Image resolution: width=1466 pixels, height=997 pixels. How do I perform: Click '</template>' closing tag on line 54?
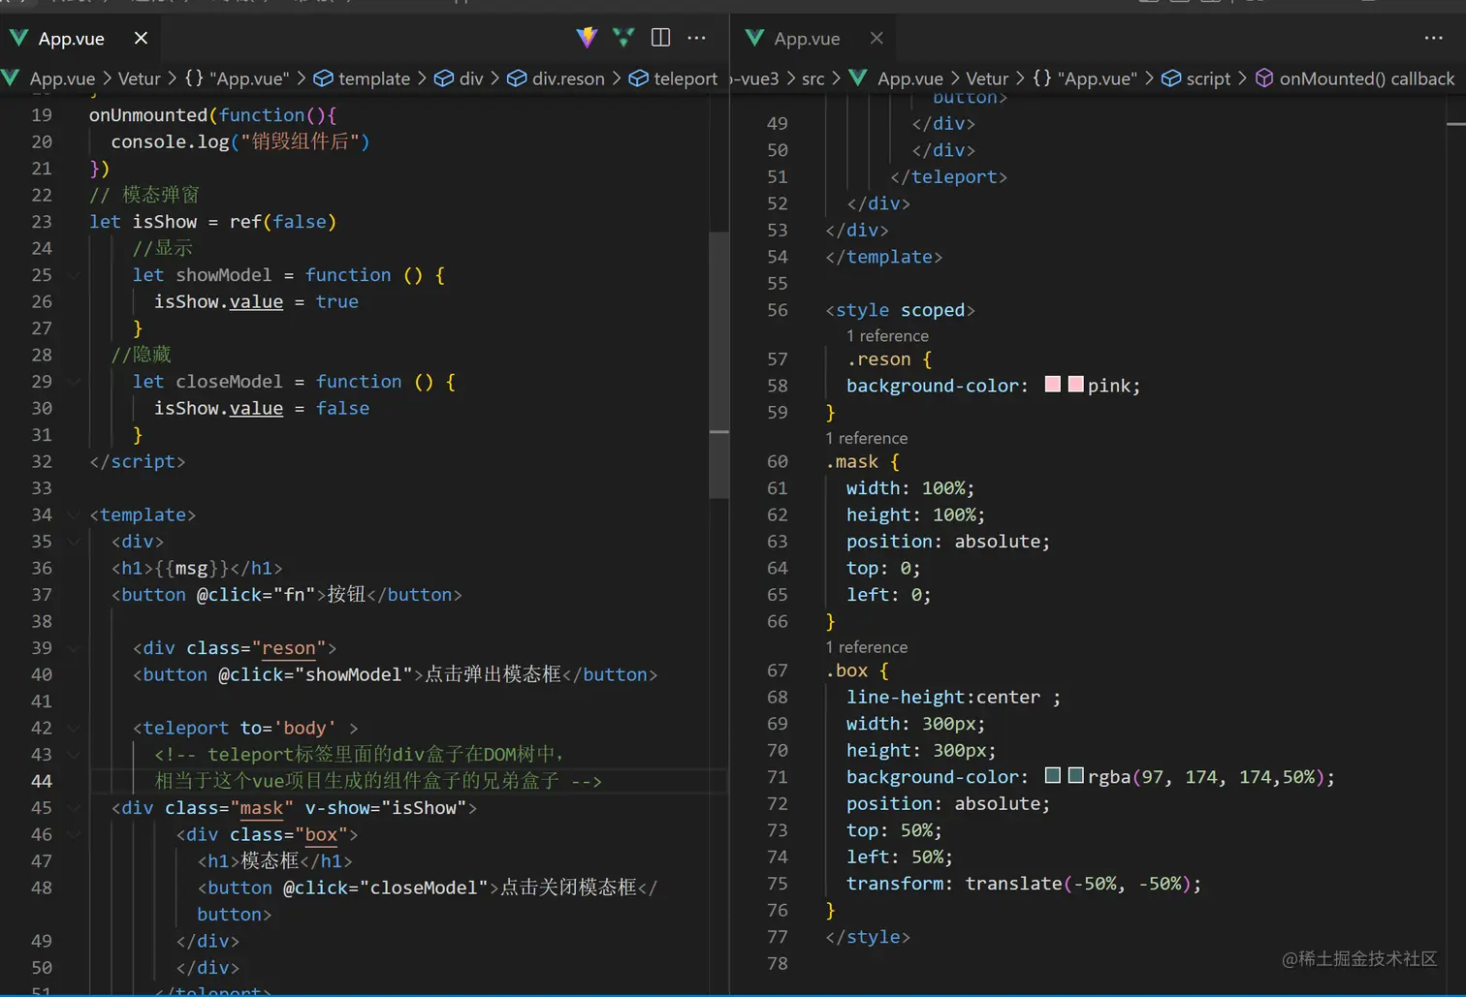884,257
